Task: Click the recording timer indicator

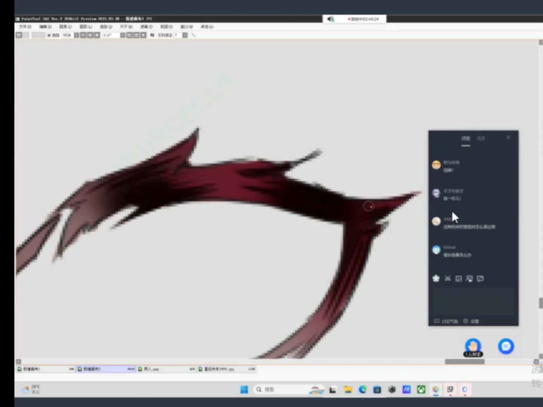Action: [363, 19]
